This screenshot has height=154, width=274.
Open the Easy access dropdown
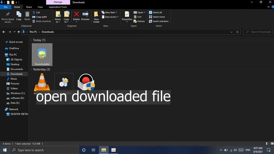pos(110,17)
